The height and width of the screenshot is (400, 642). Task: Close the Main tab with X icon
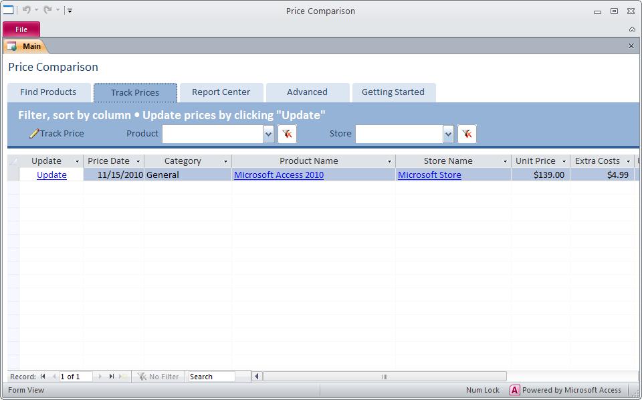click(631, 46)
